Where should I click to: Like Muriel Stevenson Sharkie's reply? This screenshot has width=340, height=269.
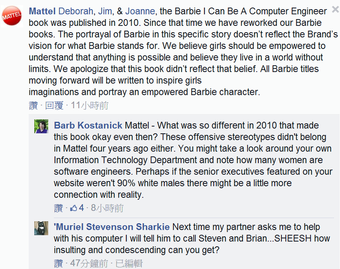[58, 263]
